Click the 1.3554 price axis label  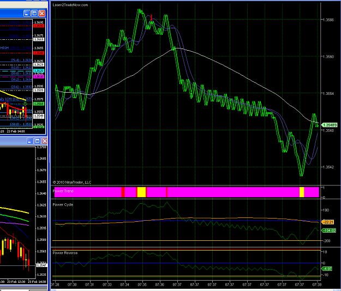click(328, 93)
